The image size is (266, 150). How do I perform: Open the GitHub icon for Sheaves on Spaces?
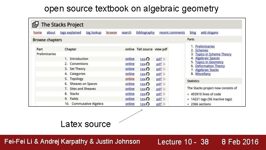tap(148, 84)
